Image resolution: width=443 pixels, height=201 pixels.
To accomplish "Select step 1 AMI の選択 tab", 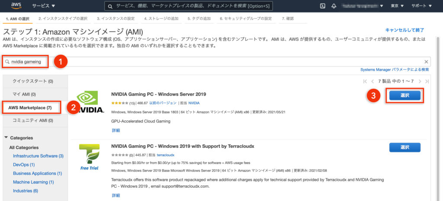I will coord(17,19).
